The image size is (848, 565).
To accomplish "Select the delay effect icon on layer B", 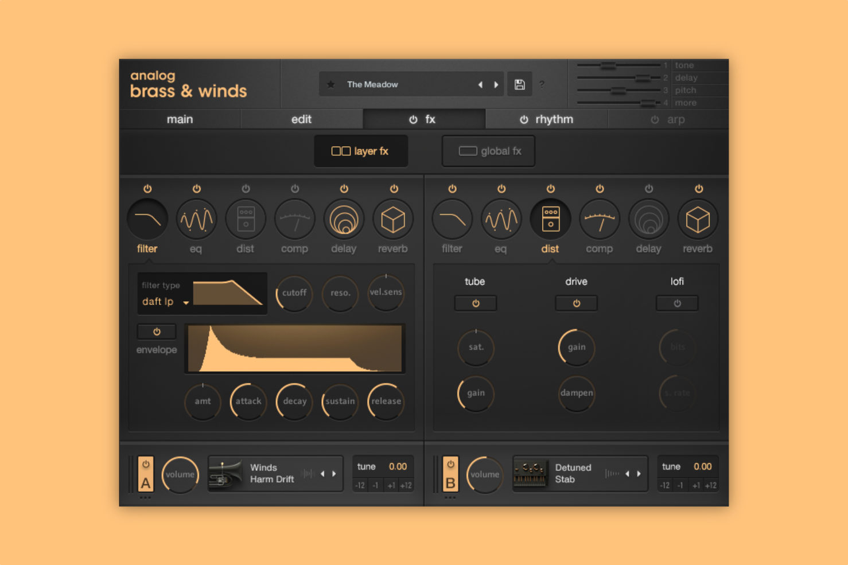I will coord(648,219).
